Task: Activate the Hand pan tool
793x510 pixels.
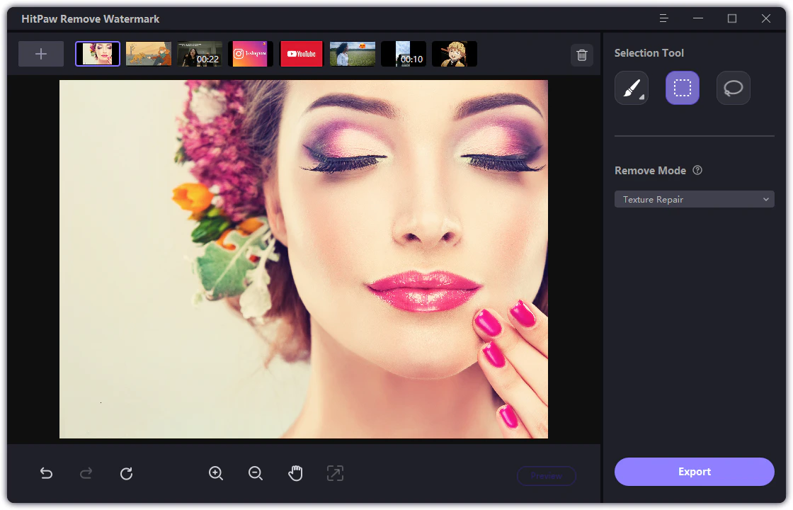Action: (295, 473)
